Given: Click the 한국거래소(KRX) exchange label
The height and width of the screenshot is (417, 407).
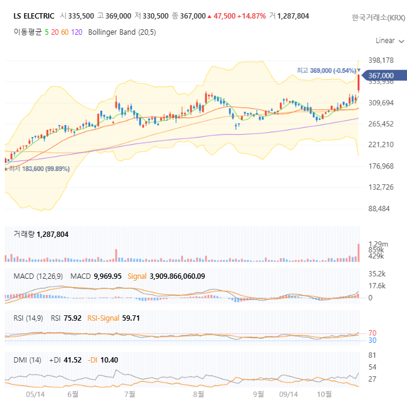Looking at the screenshot, I should (x=378, y=17).
